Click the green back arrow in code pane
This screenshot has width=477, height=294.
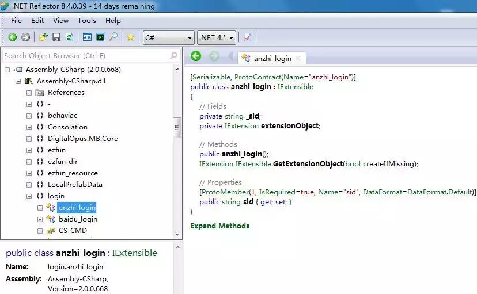coord(196,56)
